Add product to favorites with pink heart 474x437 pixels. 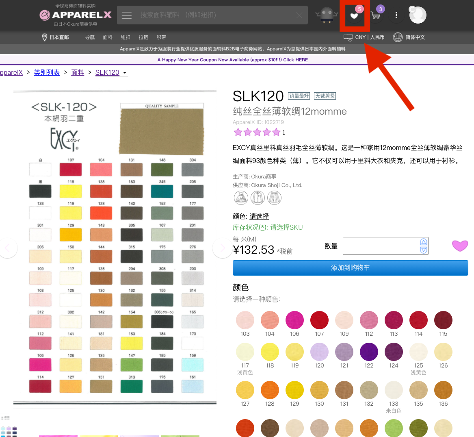[x=460, y=246]
